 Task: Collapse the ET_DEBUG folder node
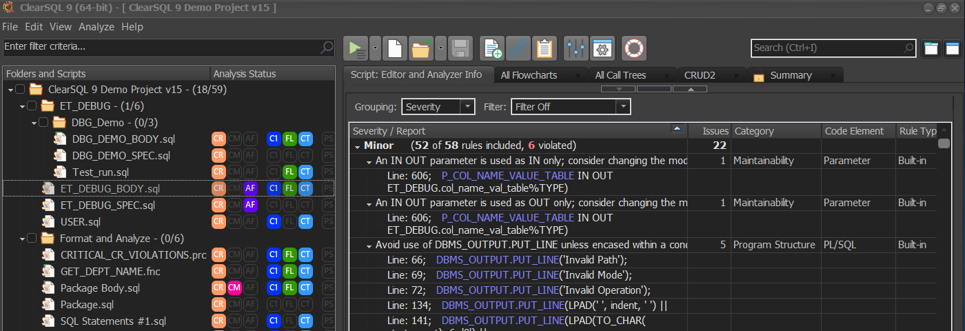[22, 107]
